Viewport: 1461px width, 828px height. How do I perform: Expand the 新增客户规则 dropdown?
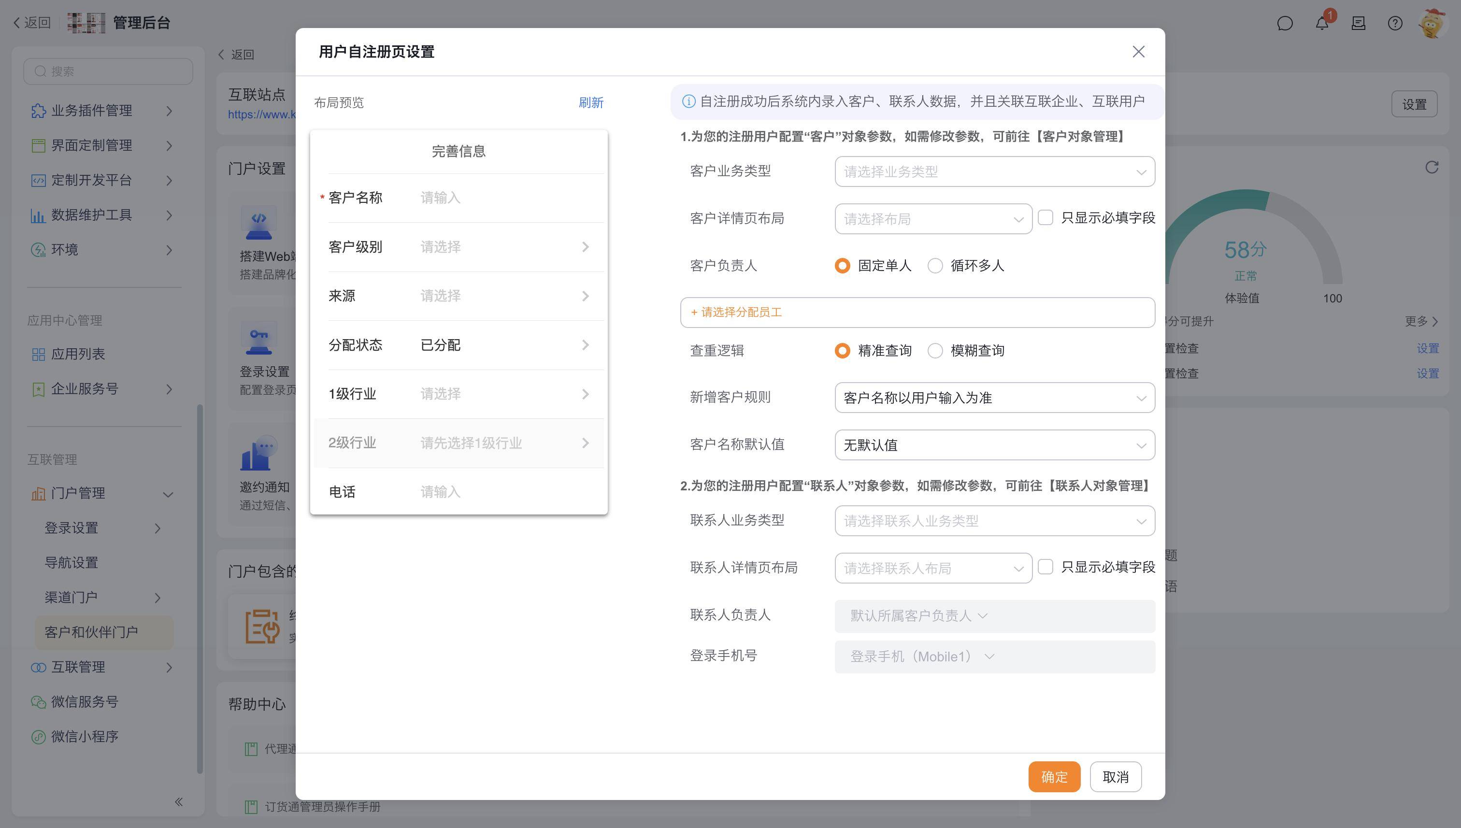[994, 398]
